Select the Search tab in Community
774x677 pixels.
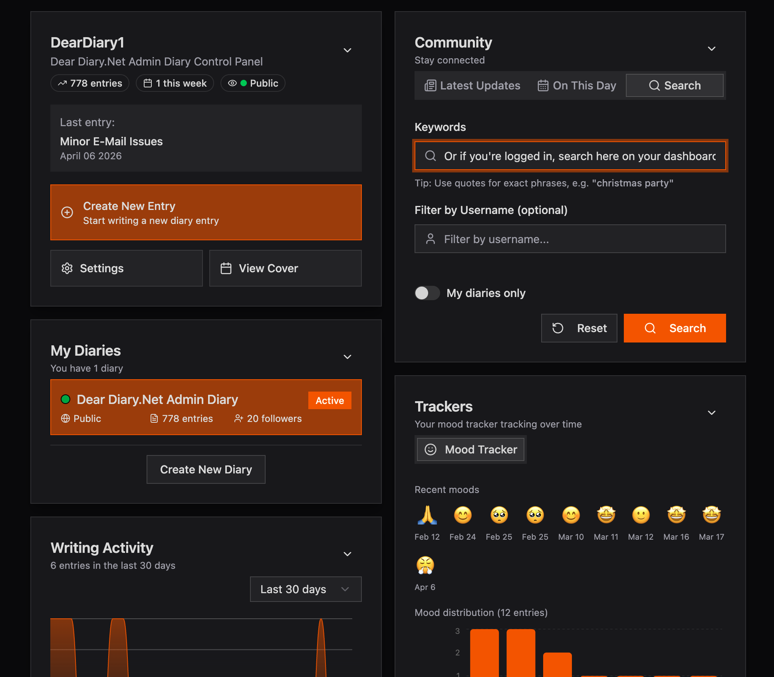coord(675,85)
